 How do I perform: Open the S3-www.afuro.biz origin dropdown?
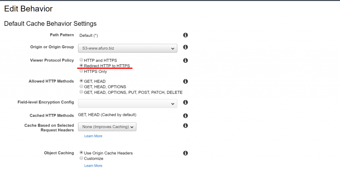tap(127, 48)
